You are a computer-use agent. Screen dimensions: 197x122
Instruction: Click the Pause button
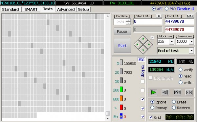pyautogui.click(x=122, y=31)
